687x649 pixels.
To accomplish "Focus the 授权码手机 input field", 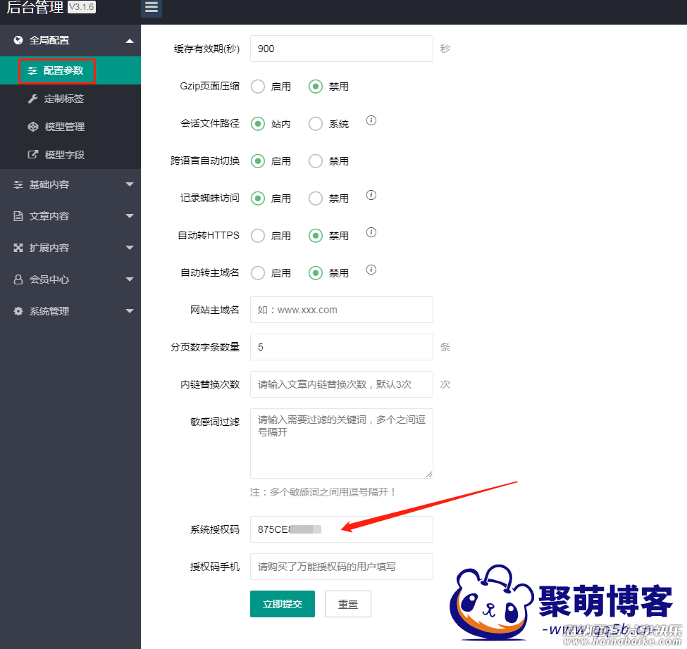I will click(341, 567).
